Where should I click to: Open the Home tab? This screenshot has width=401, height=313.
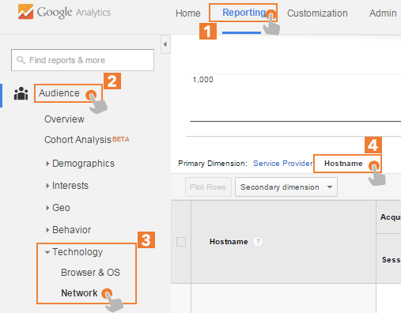point(188,13)
